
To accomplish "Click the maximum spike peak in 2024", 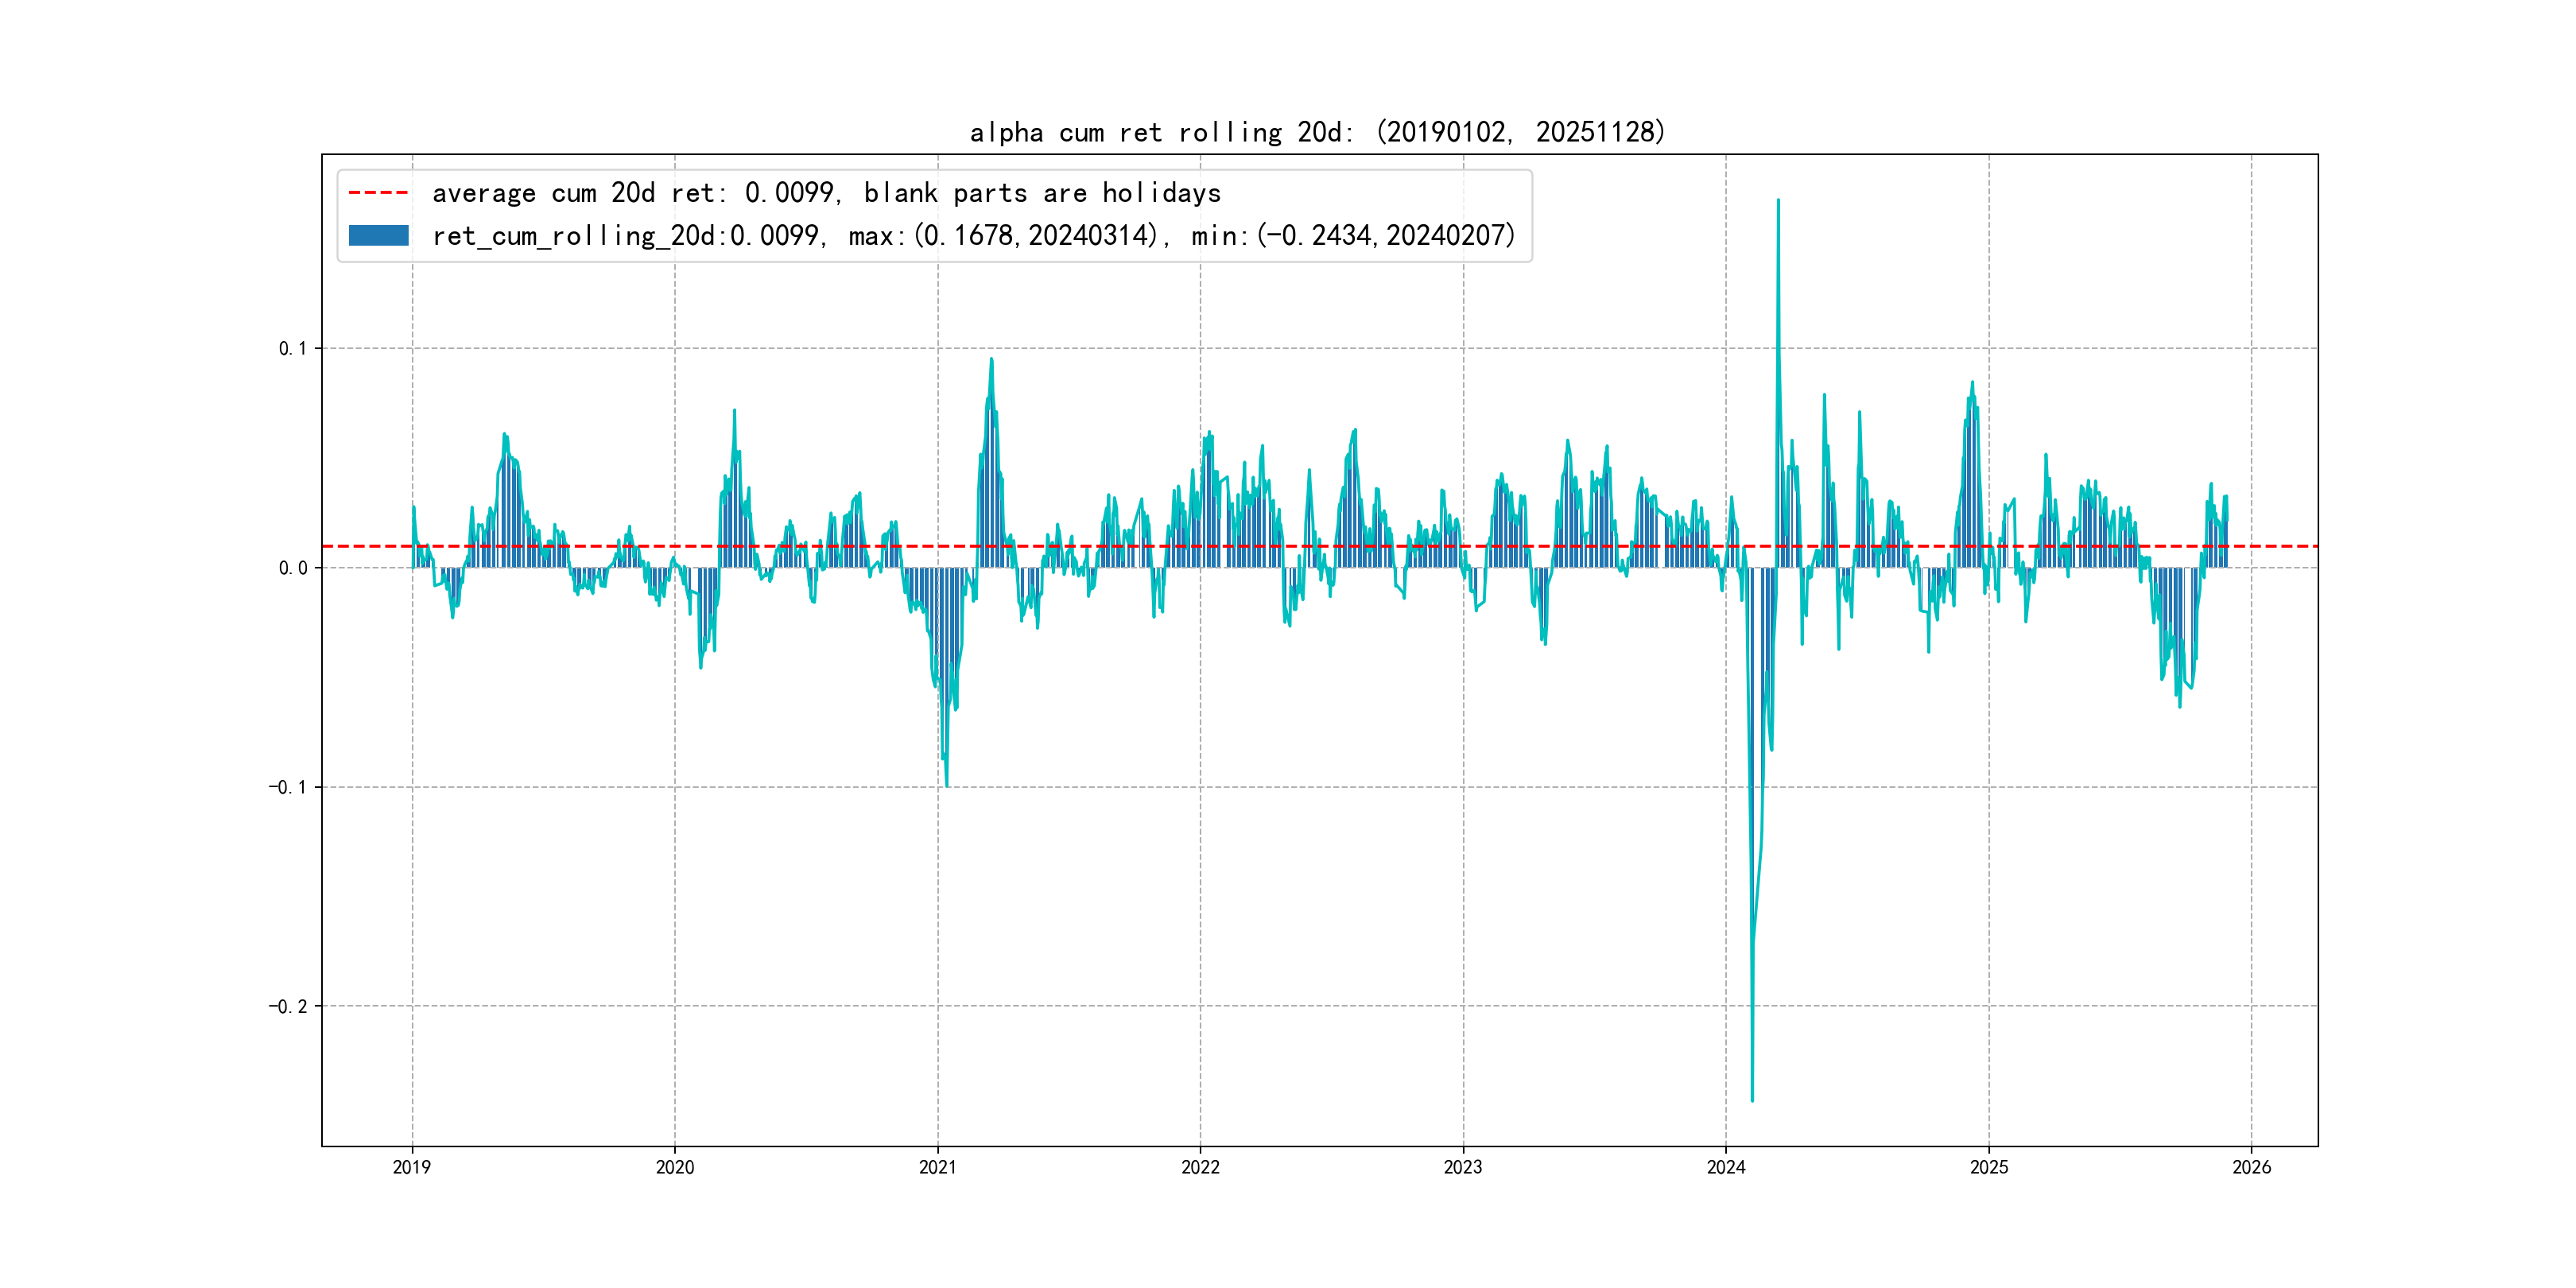I will [1778, 200].
